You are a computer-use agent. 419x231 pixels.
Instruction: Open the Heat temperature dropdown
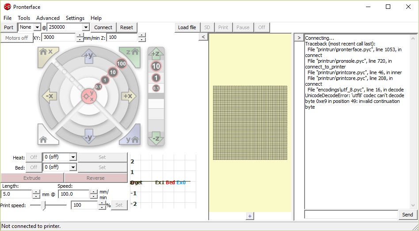(x=73, y=157)
